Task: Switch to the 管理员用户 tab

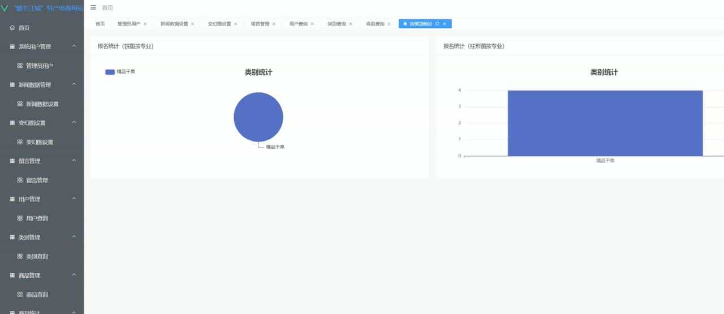Action: click(x=132, y=24)
